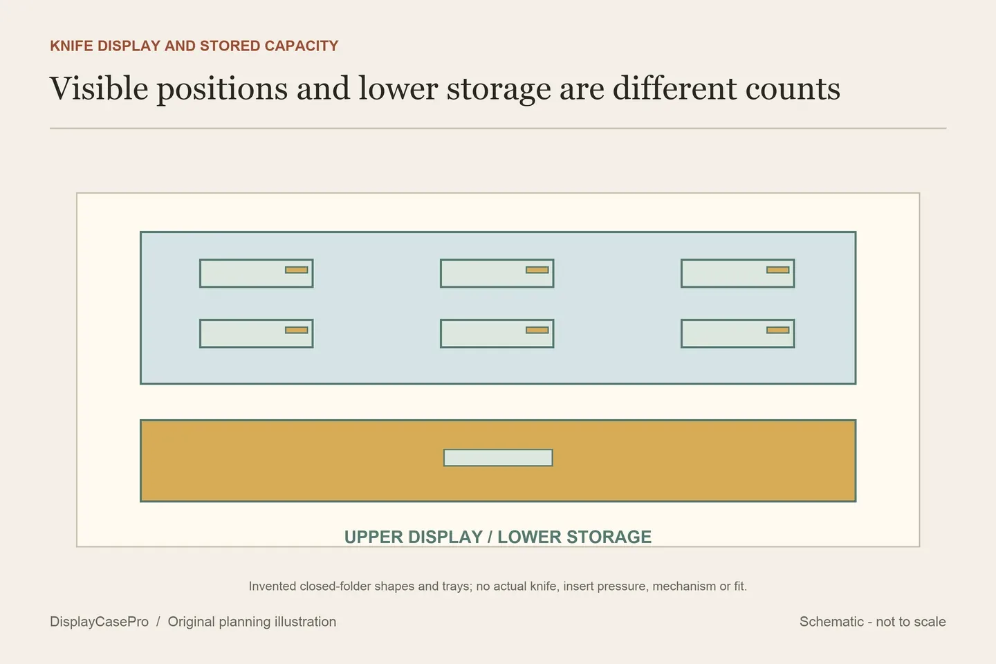Click the 'Schematic - not to scale' label

pos(873,622)
